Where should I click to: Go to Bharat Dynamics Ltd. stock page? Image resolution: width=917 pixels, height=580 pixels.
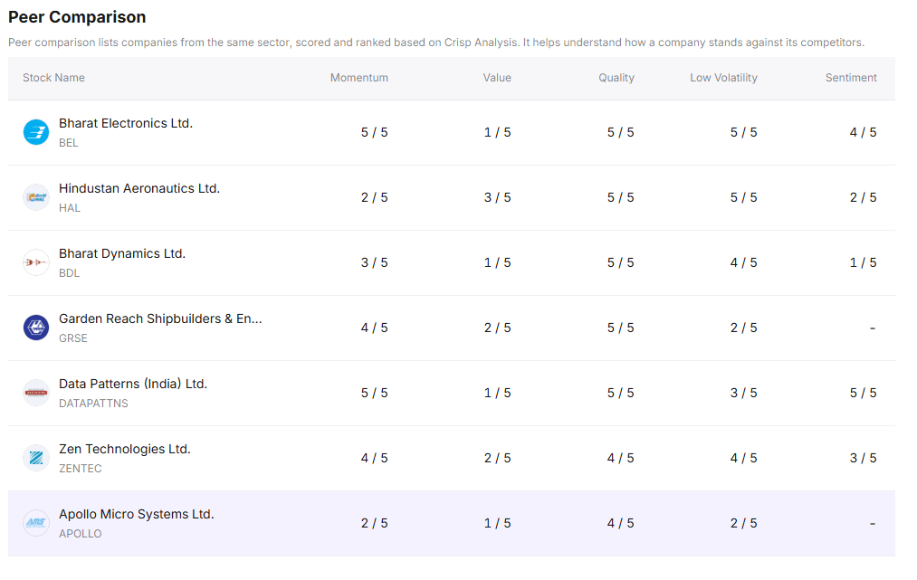pyautogui.click(x=122, y=253)
